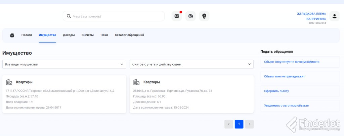This screenshot has width=344, height=136.
Task: Click the building icon of Горловка apartment
Action: [x=136, y=82]
